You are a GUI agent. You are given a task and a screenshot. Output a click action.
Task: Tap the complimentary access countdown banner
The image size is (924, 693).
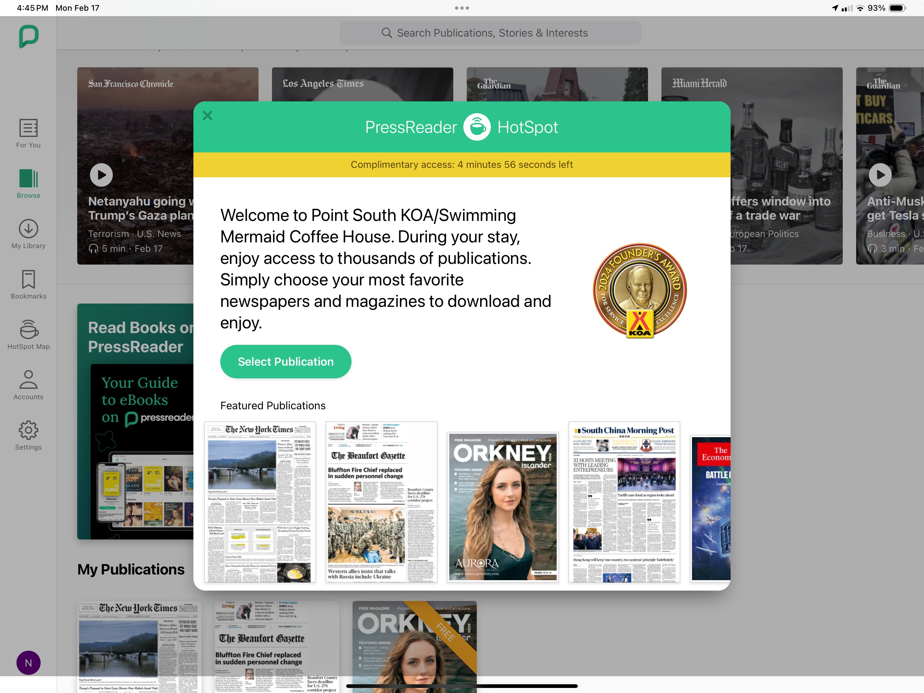coord(462,165)
